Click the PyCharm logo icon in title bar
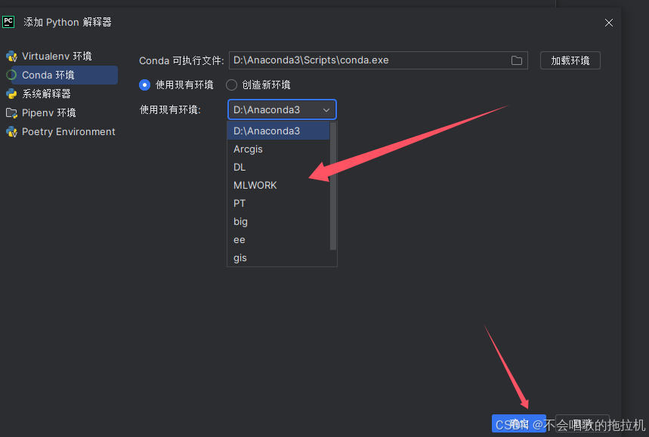Viewport: 649px width, 437px height. pos(8,22)
